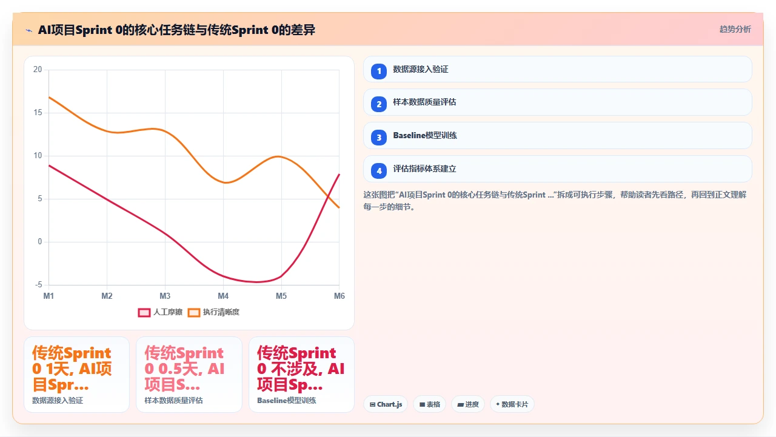This screenshot has height=437, width=776.
Task: Click the blue number 3 step badge
Action: (x=379, y=138)
